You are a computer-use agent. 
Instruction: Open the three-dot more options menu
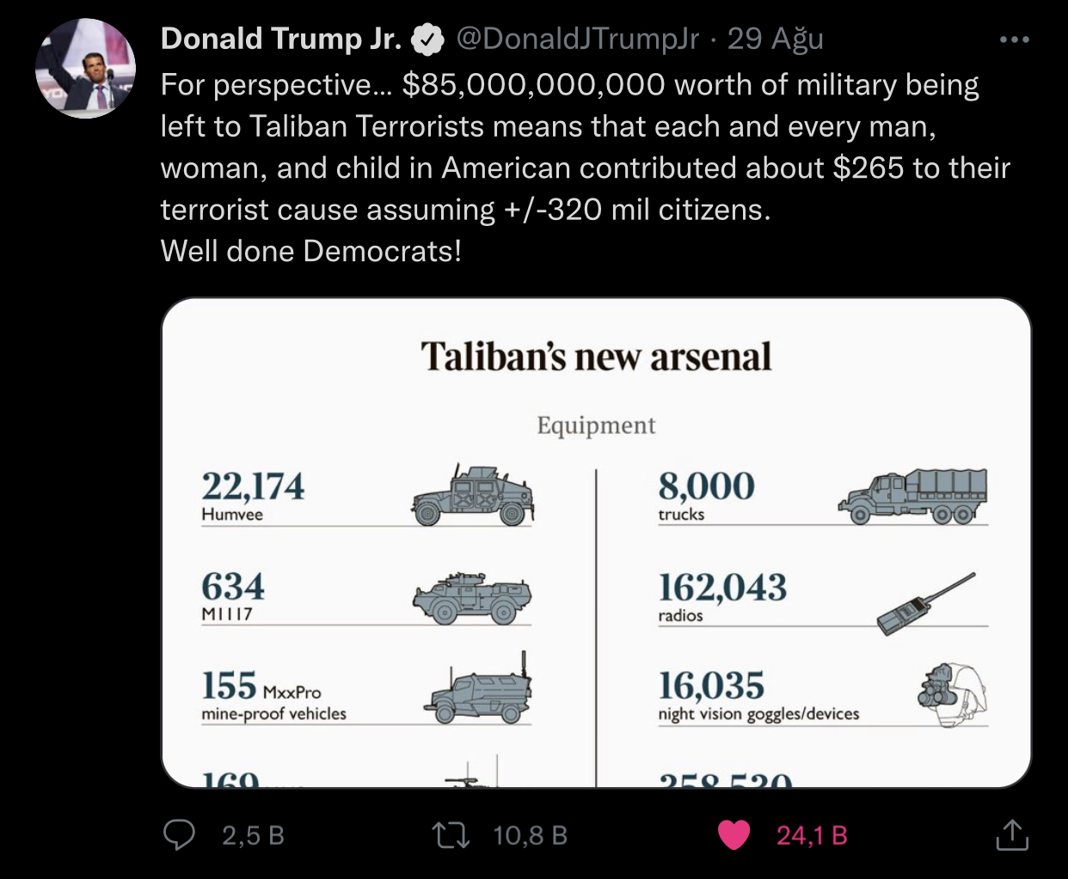(x=1014, y=40)
